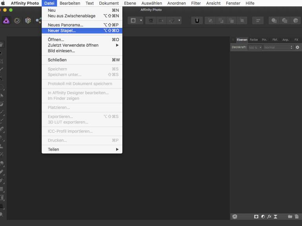Select the Move arrow tool
The image size is (302, 226).
pyautogui.click(x=1, y=53)
